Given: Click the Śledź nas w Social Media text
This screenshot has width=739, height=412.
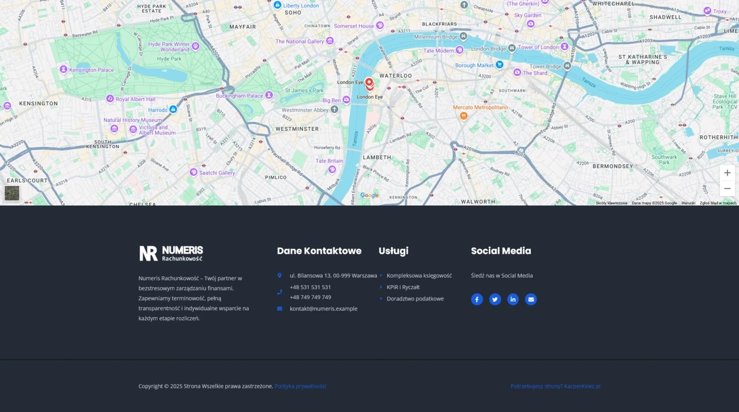Looking at the screenshot, I should pos(502,276).
